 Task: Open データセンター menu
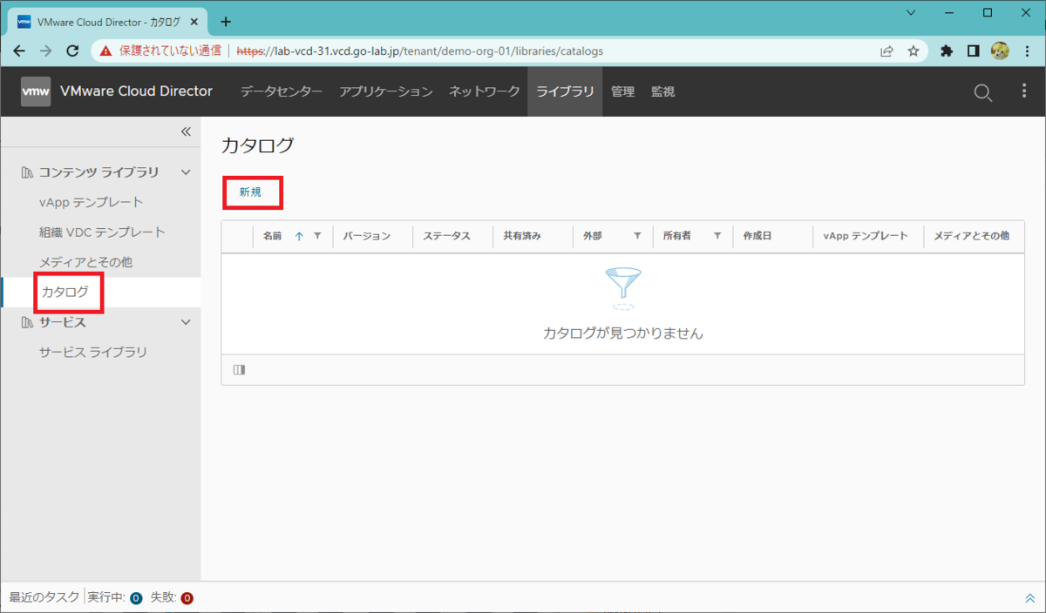pyautogui.click(x=282, y=91)
